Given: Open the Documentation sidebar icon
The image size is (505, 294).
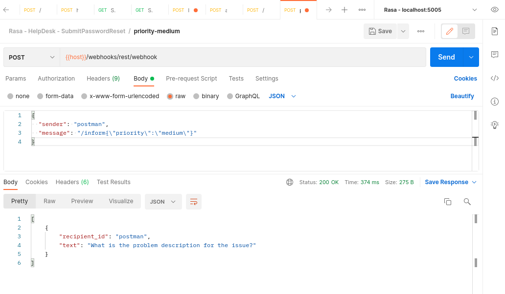Looking at the screenshot, I should [494, 31].
